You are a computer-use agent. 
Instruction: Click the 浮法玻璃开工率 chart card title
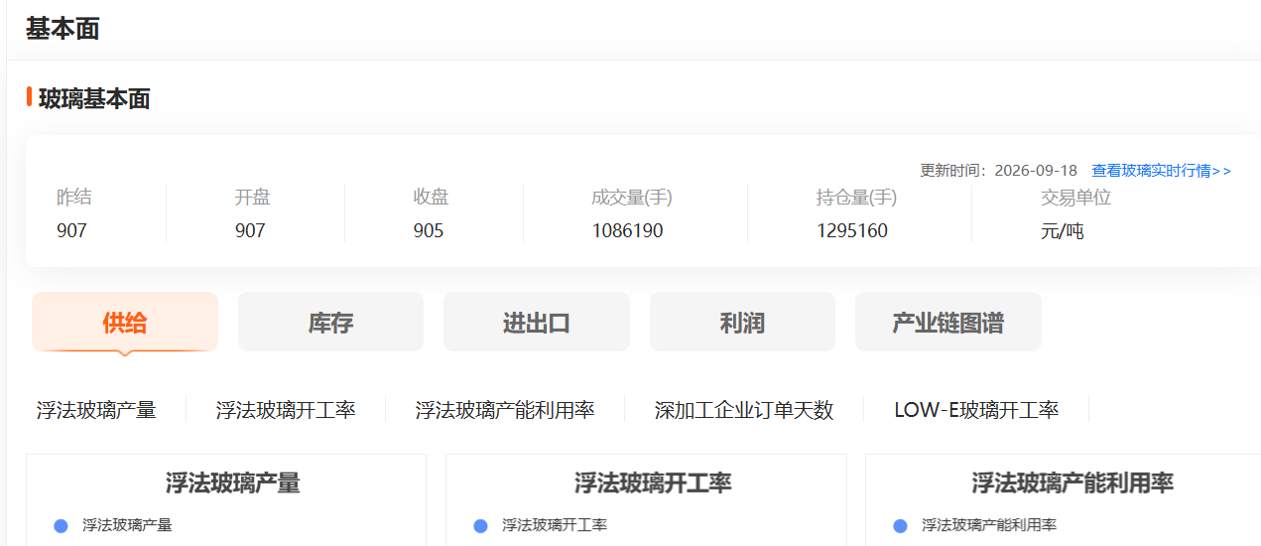[653, 483]
